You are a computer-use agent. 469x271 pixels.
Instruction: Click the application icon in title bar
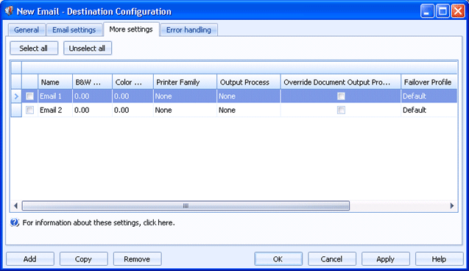pyautogui.click(x=9, y=11)
